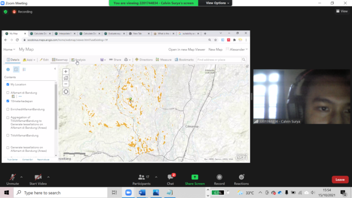Open the Measure tool

[x=163, y=60]
